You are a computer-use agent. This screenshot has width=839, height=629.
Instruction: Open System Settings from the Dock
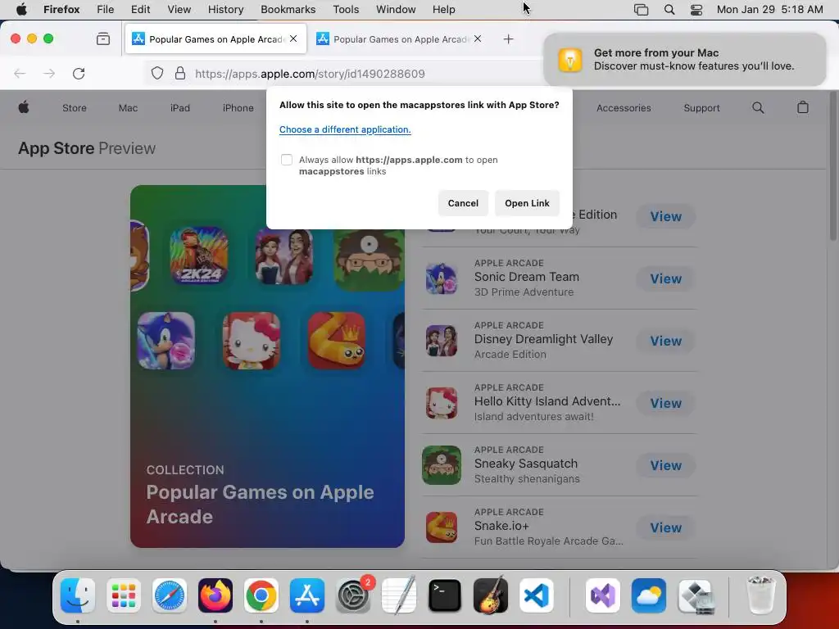pos(353,595)
